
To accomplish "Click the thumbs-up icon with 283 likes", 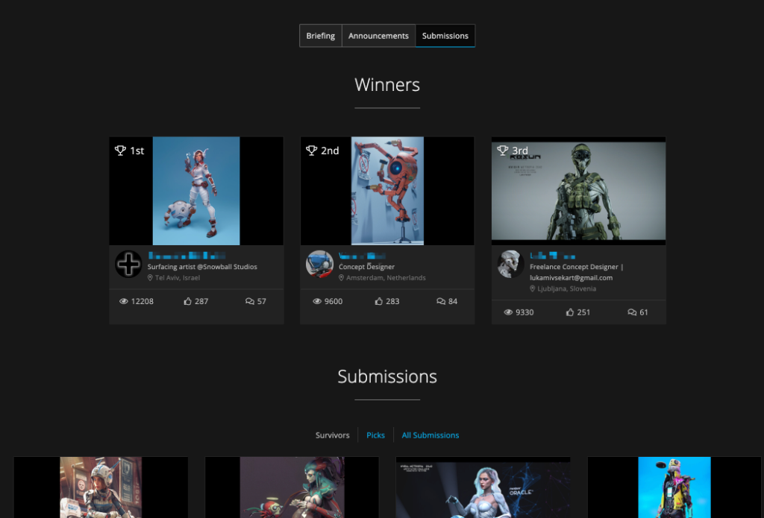I will 378,301.
